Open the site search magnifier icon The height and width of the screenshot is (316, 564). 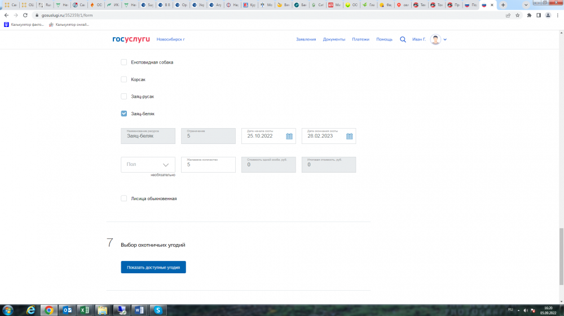tap(403, 39)
